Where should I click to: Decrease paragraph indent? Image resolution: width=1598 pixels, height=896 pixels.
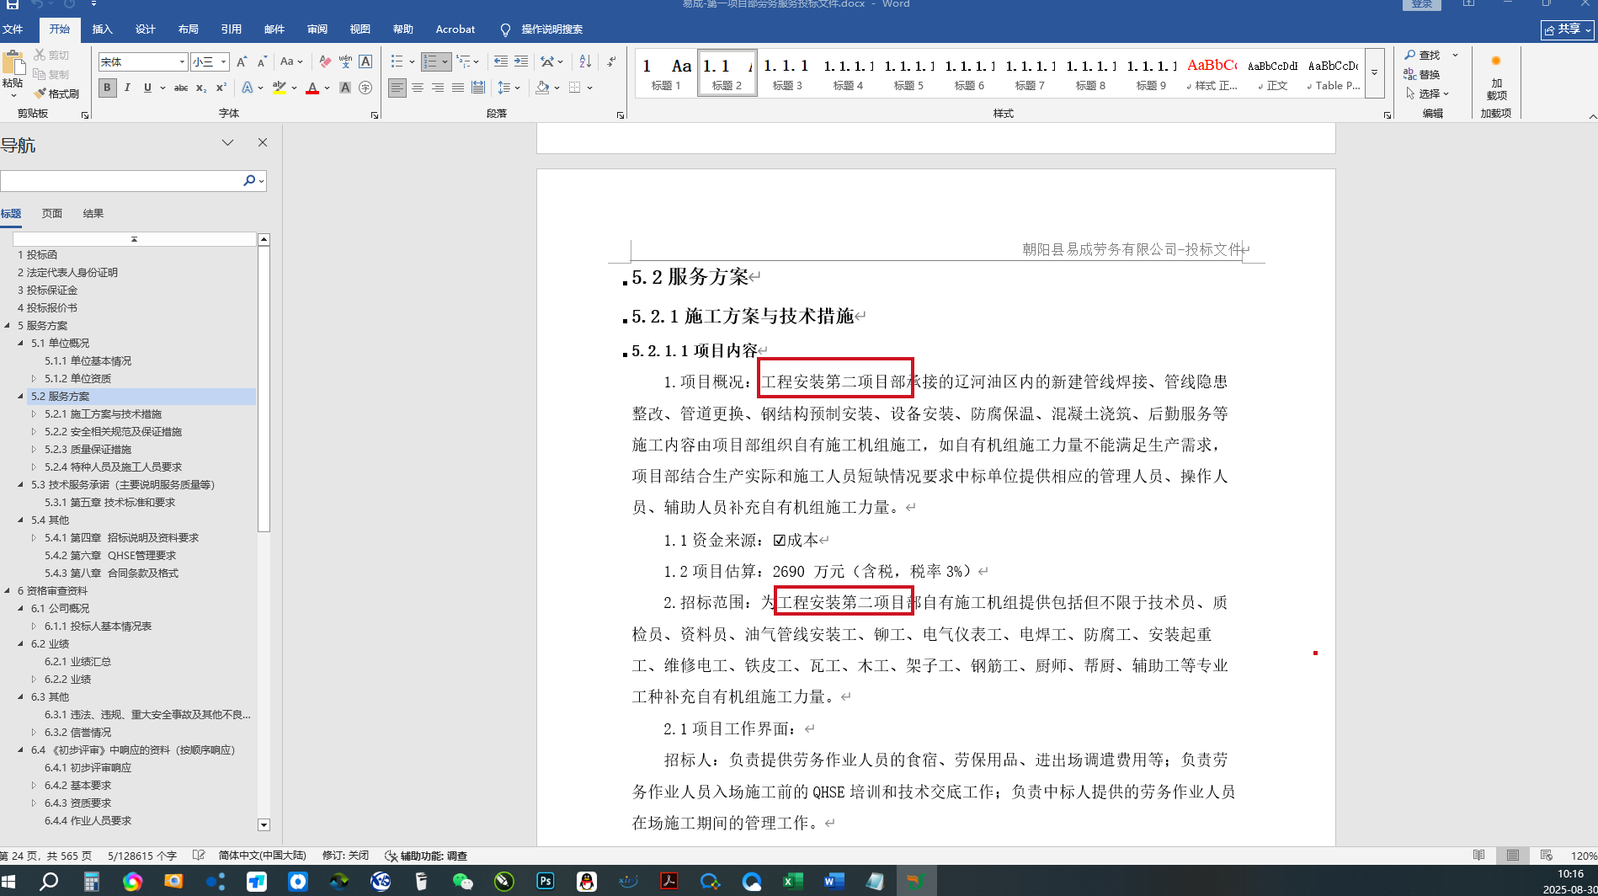coord(501,61)
